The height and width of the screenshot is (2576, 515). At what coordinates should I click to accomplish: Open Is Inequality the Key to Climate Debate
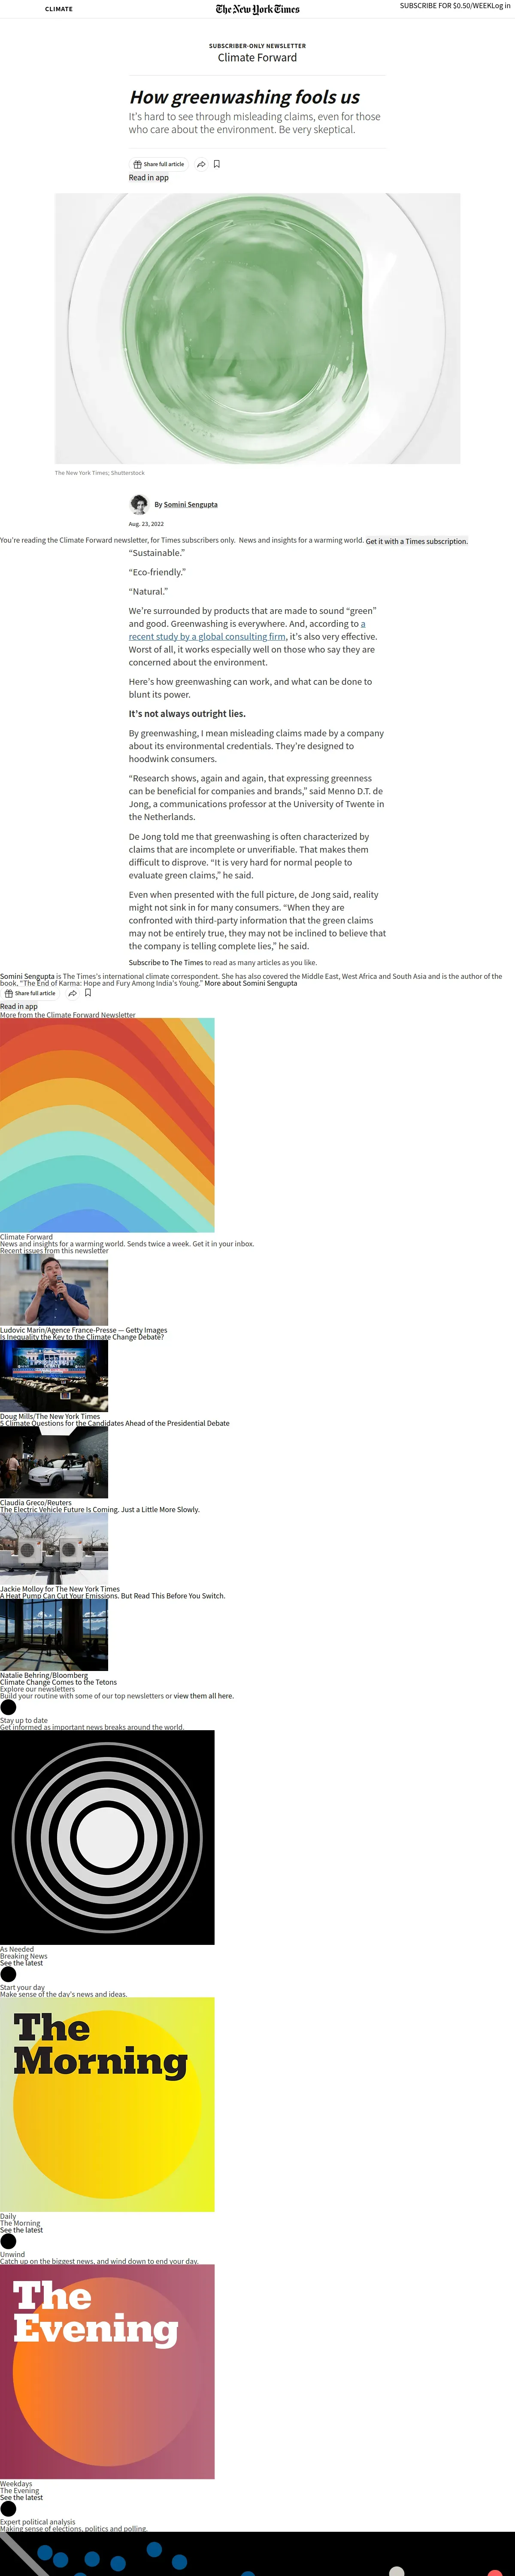click(82, 1337)
